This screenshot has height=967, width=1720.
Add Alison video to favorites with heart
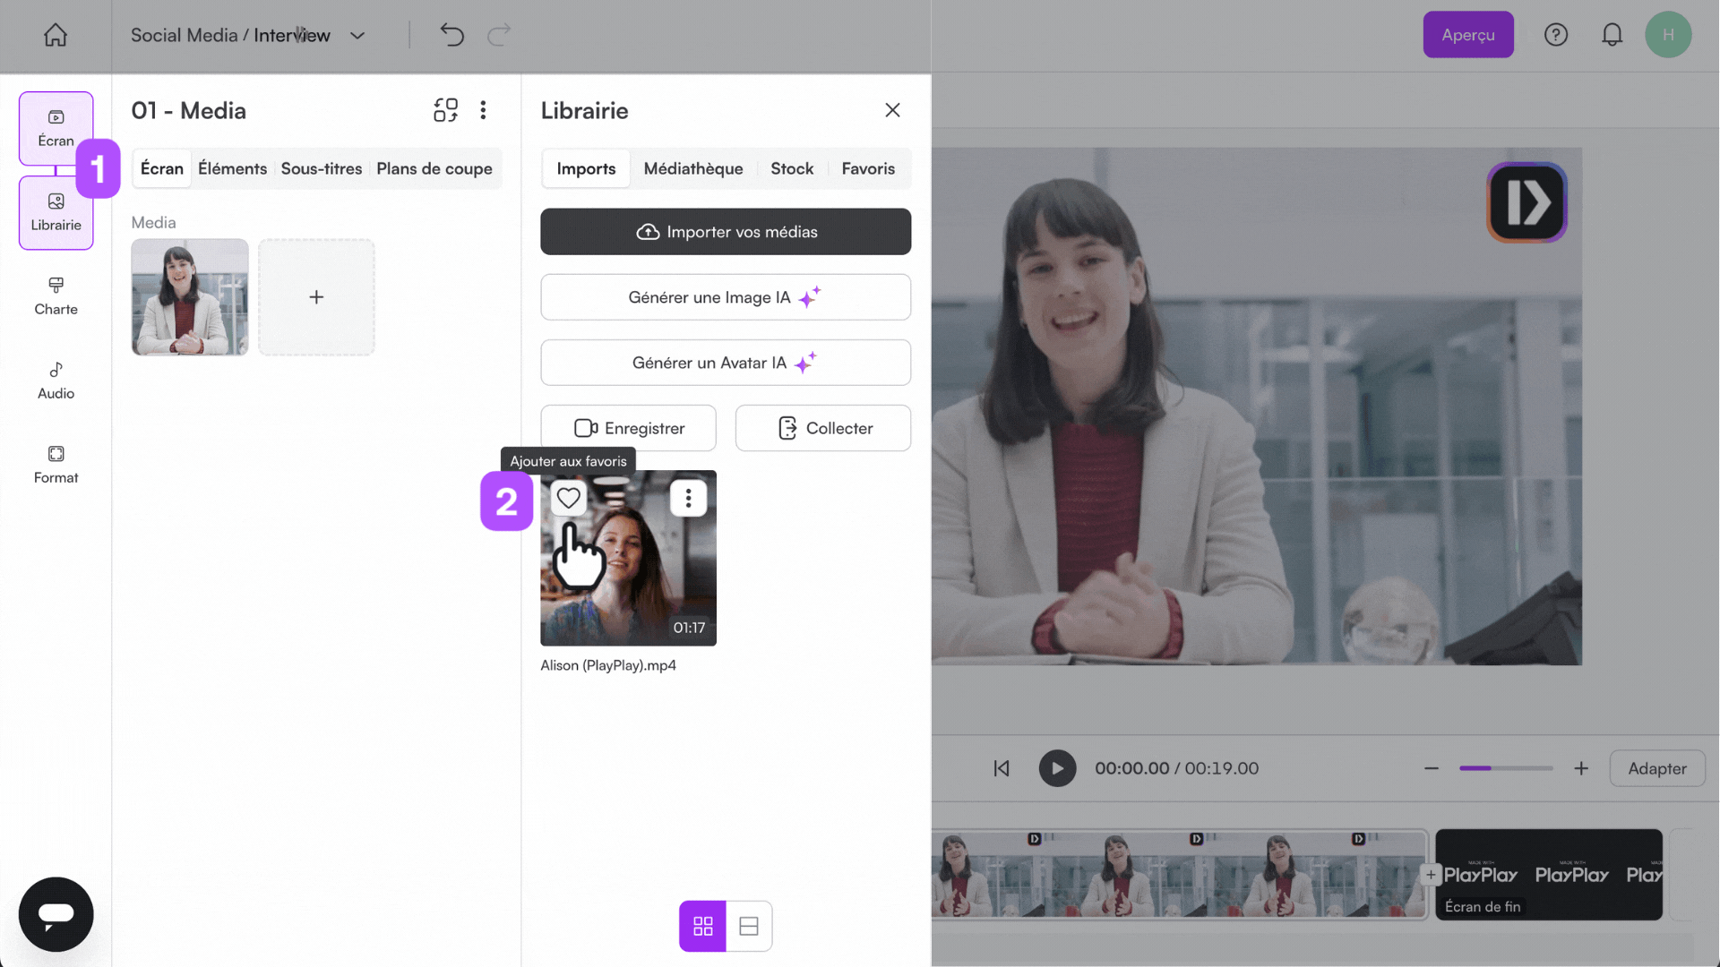pos(568,498)
